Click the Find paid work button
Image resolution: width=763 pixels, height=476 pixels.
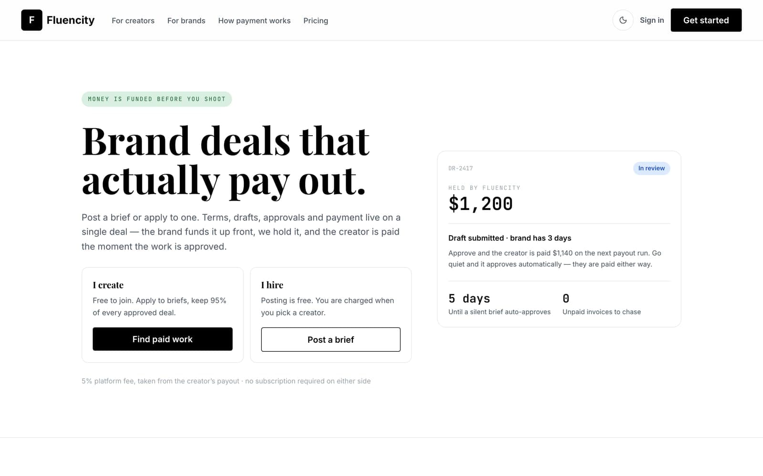point(163,339)
